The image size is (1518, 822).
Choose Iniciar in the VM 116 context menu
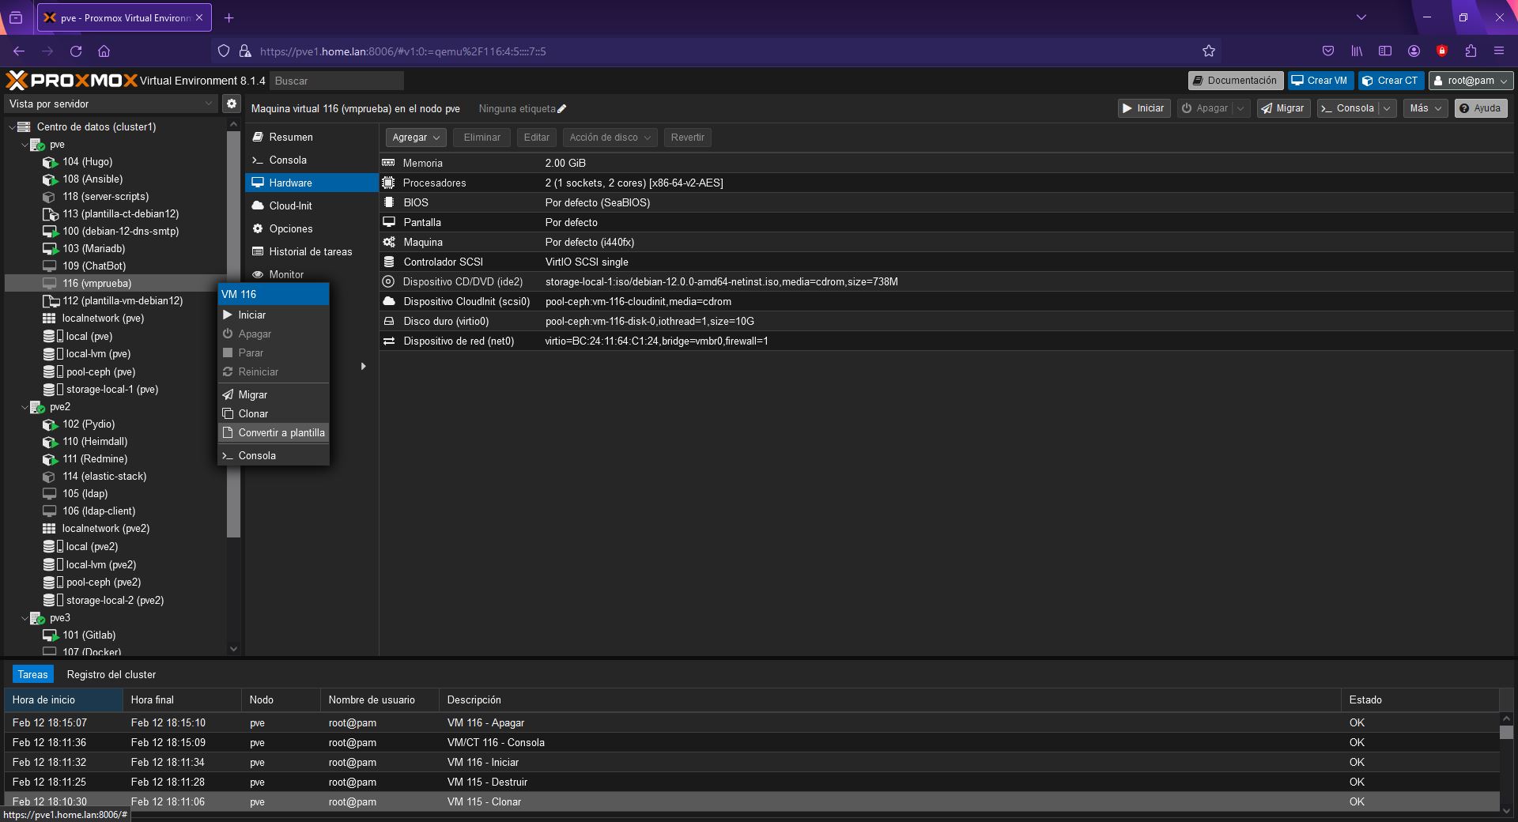tap(274, 315)
